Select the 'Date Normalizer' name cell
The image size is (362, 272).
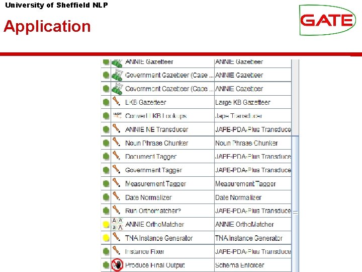point(163,197)
